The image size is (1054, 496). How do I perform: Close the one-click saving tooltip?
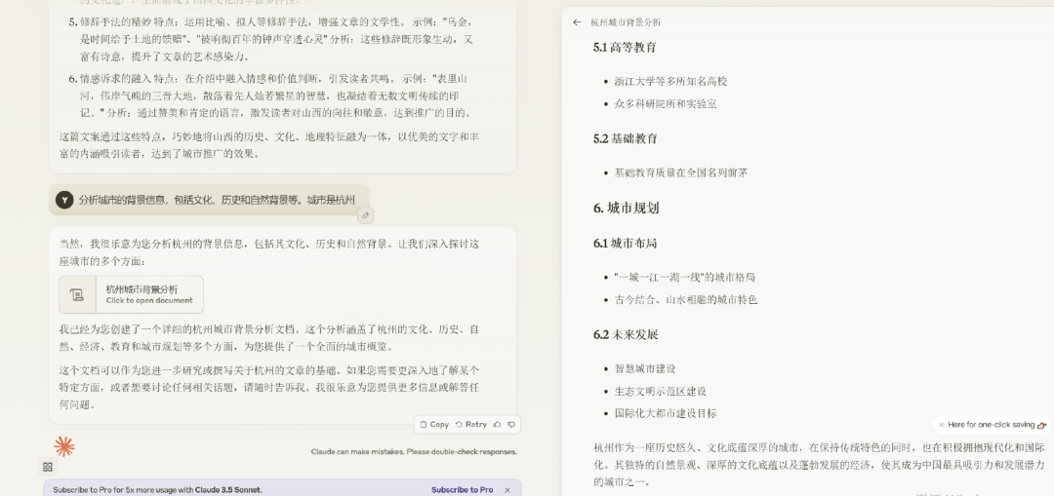point(941,425)
